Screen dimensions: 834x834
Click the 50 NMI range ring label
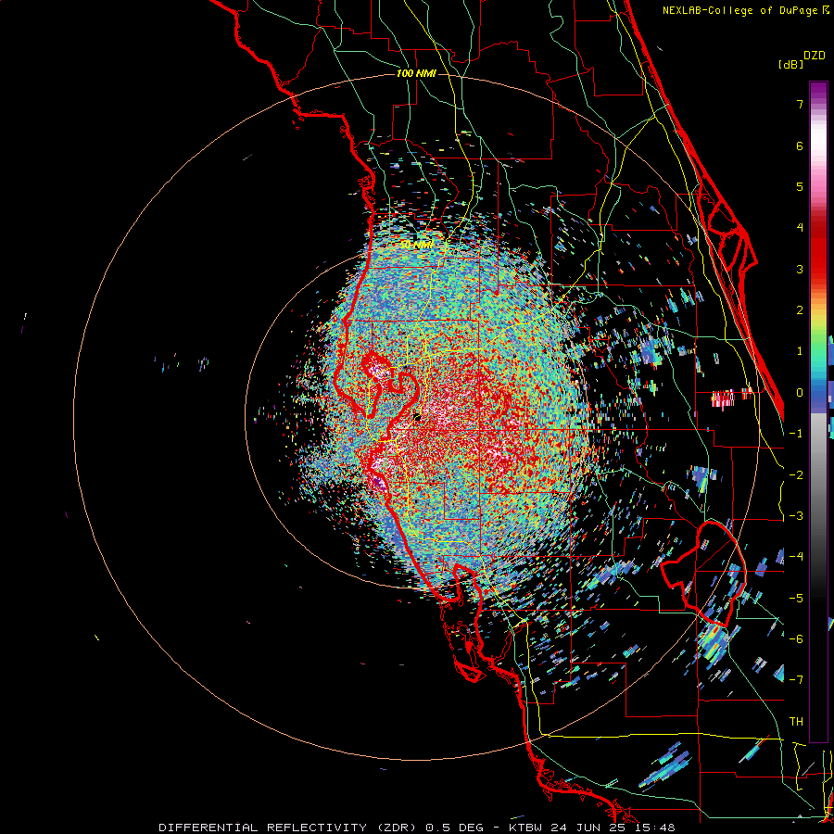416,245
